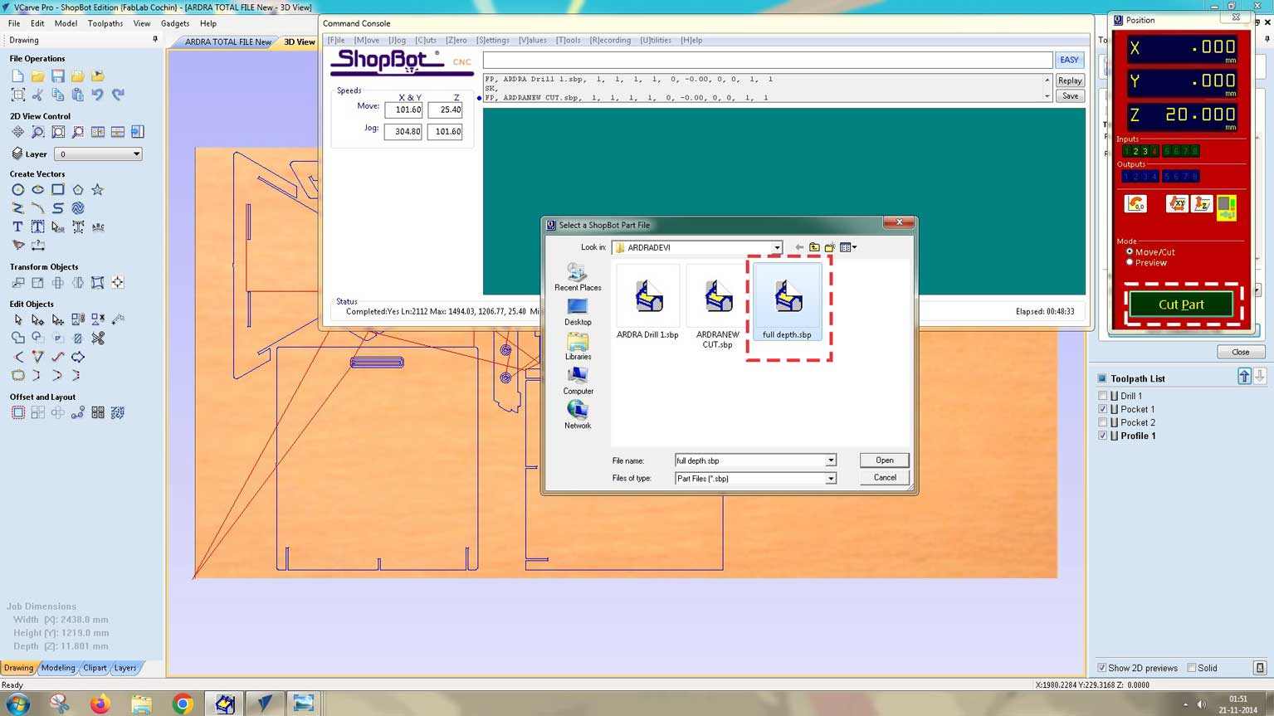This screenshot has width=1274, height=716.
Task: Click the create new folder icon
Action: click(829, 247)
